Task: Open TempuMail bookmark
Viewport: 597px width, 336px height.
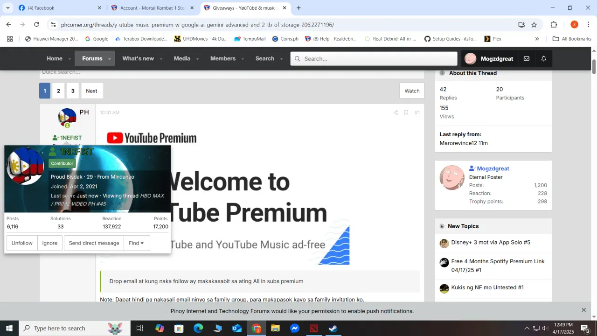Action: click(250, 39)
